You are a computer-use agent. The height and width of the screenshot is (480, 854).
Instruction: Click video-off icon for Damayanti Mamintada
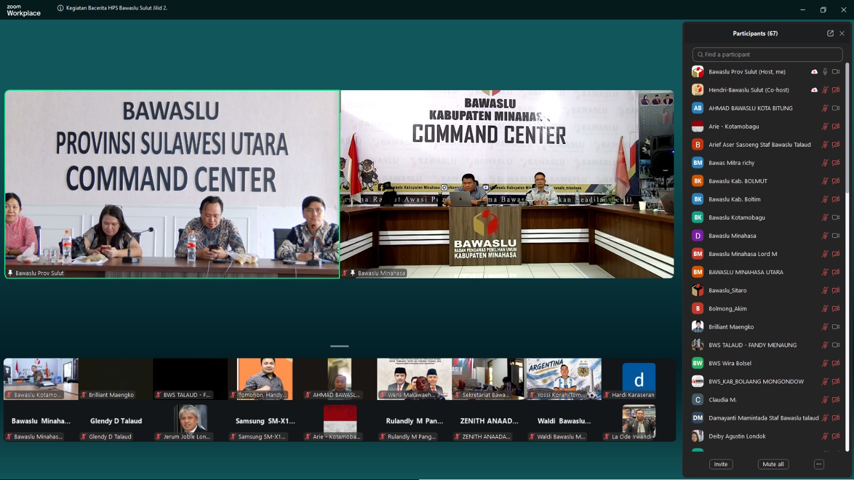coord(836,418)
